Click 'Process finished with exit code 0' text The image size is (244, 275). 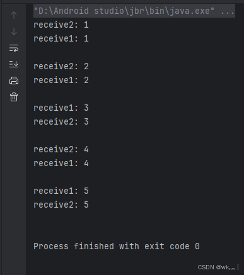point(117,247)
